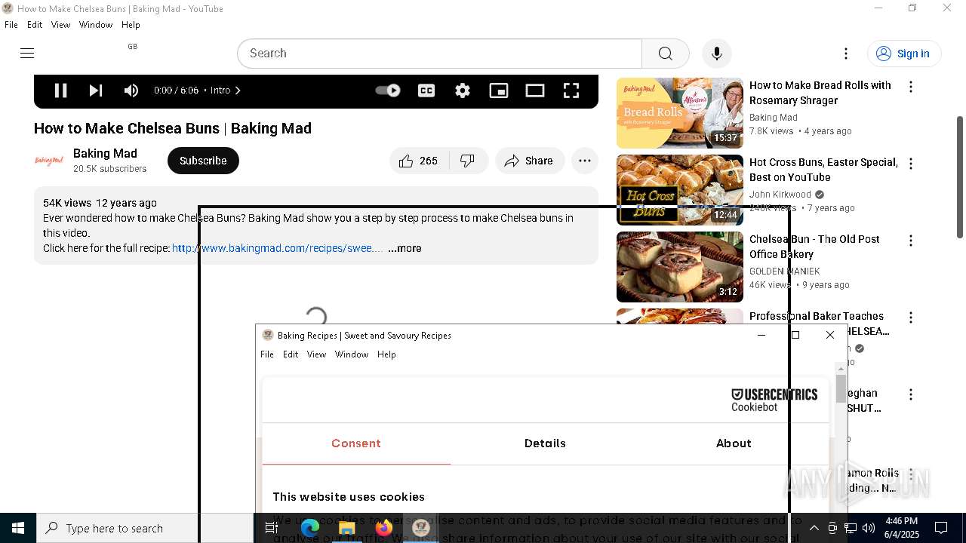966x543 pixels.
Task: Enter full screen mode
Action: point(571,90)
